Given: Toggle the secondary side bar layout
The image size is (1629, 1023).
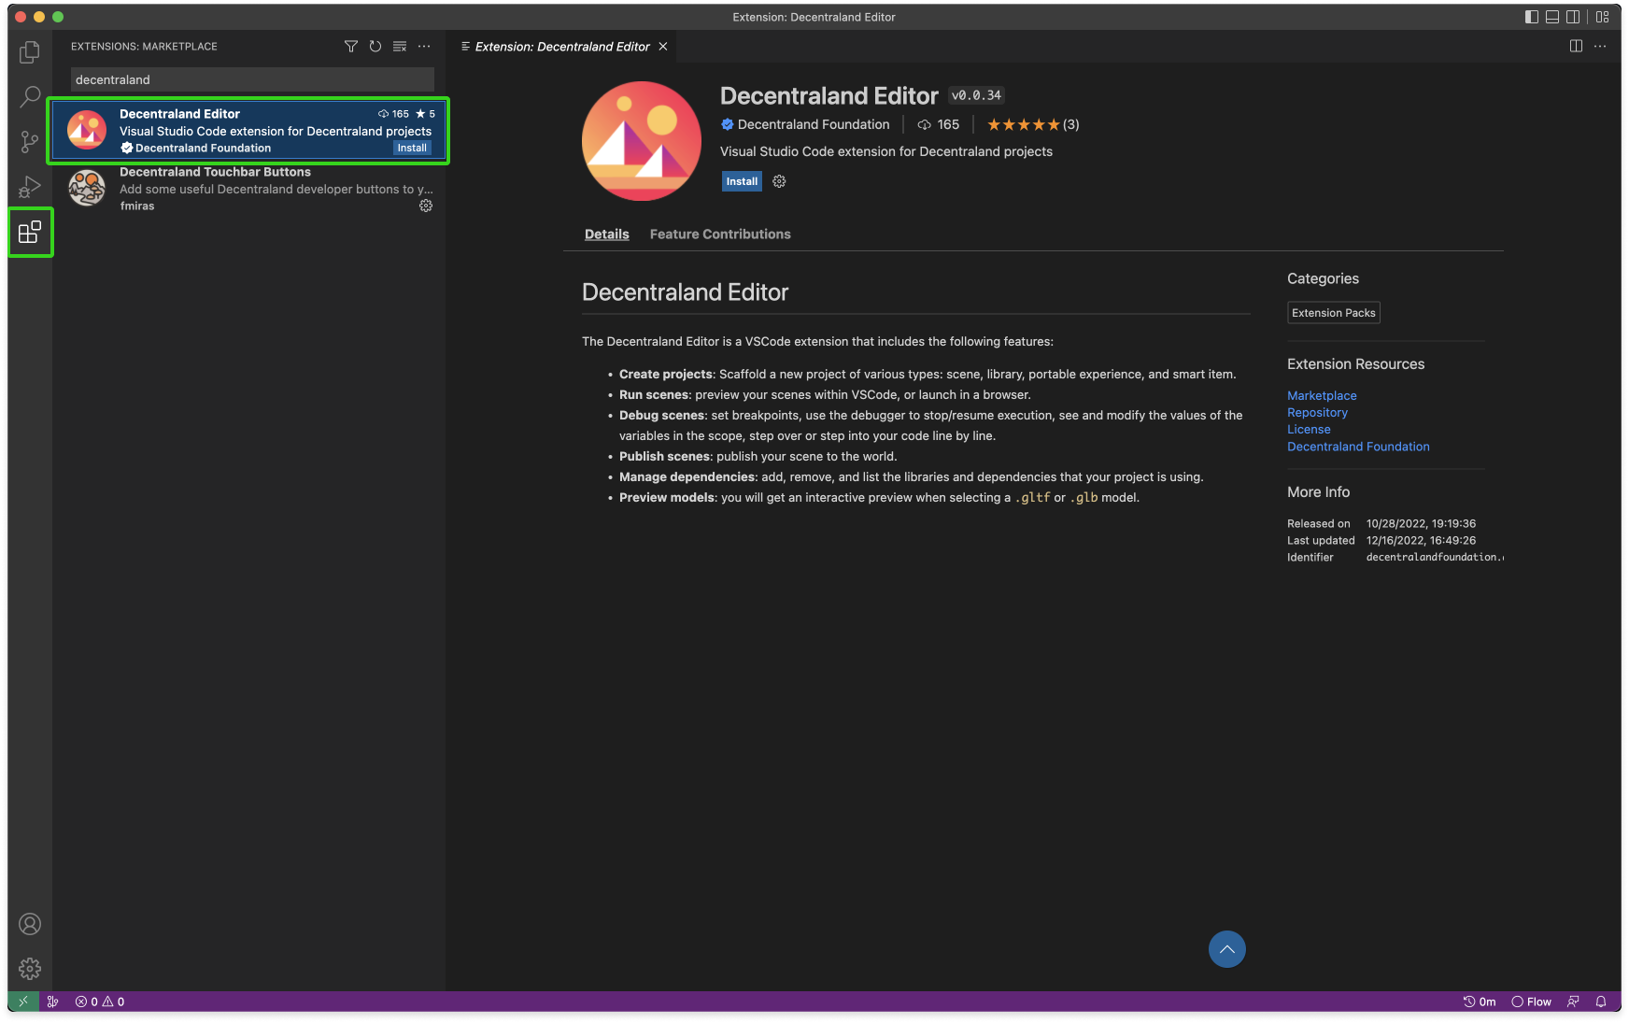Looking at the screenshot, I should coord(1573,17).
